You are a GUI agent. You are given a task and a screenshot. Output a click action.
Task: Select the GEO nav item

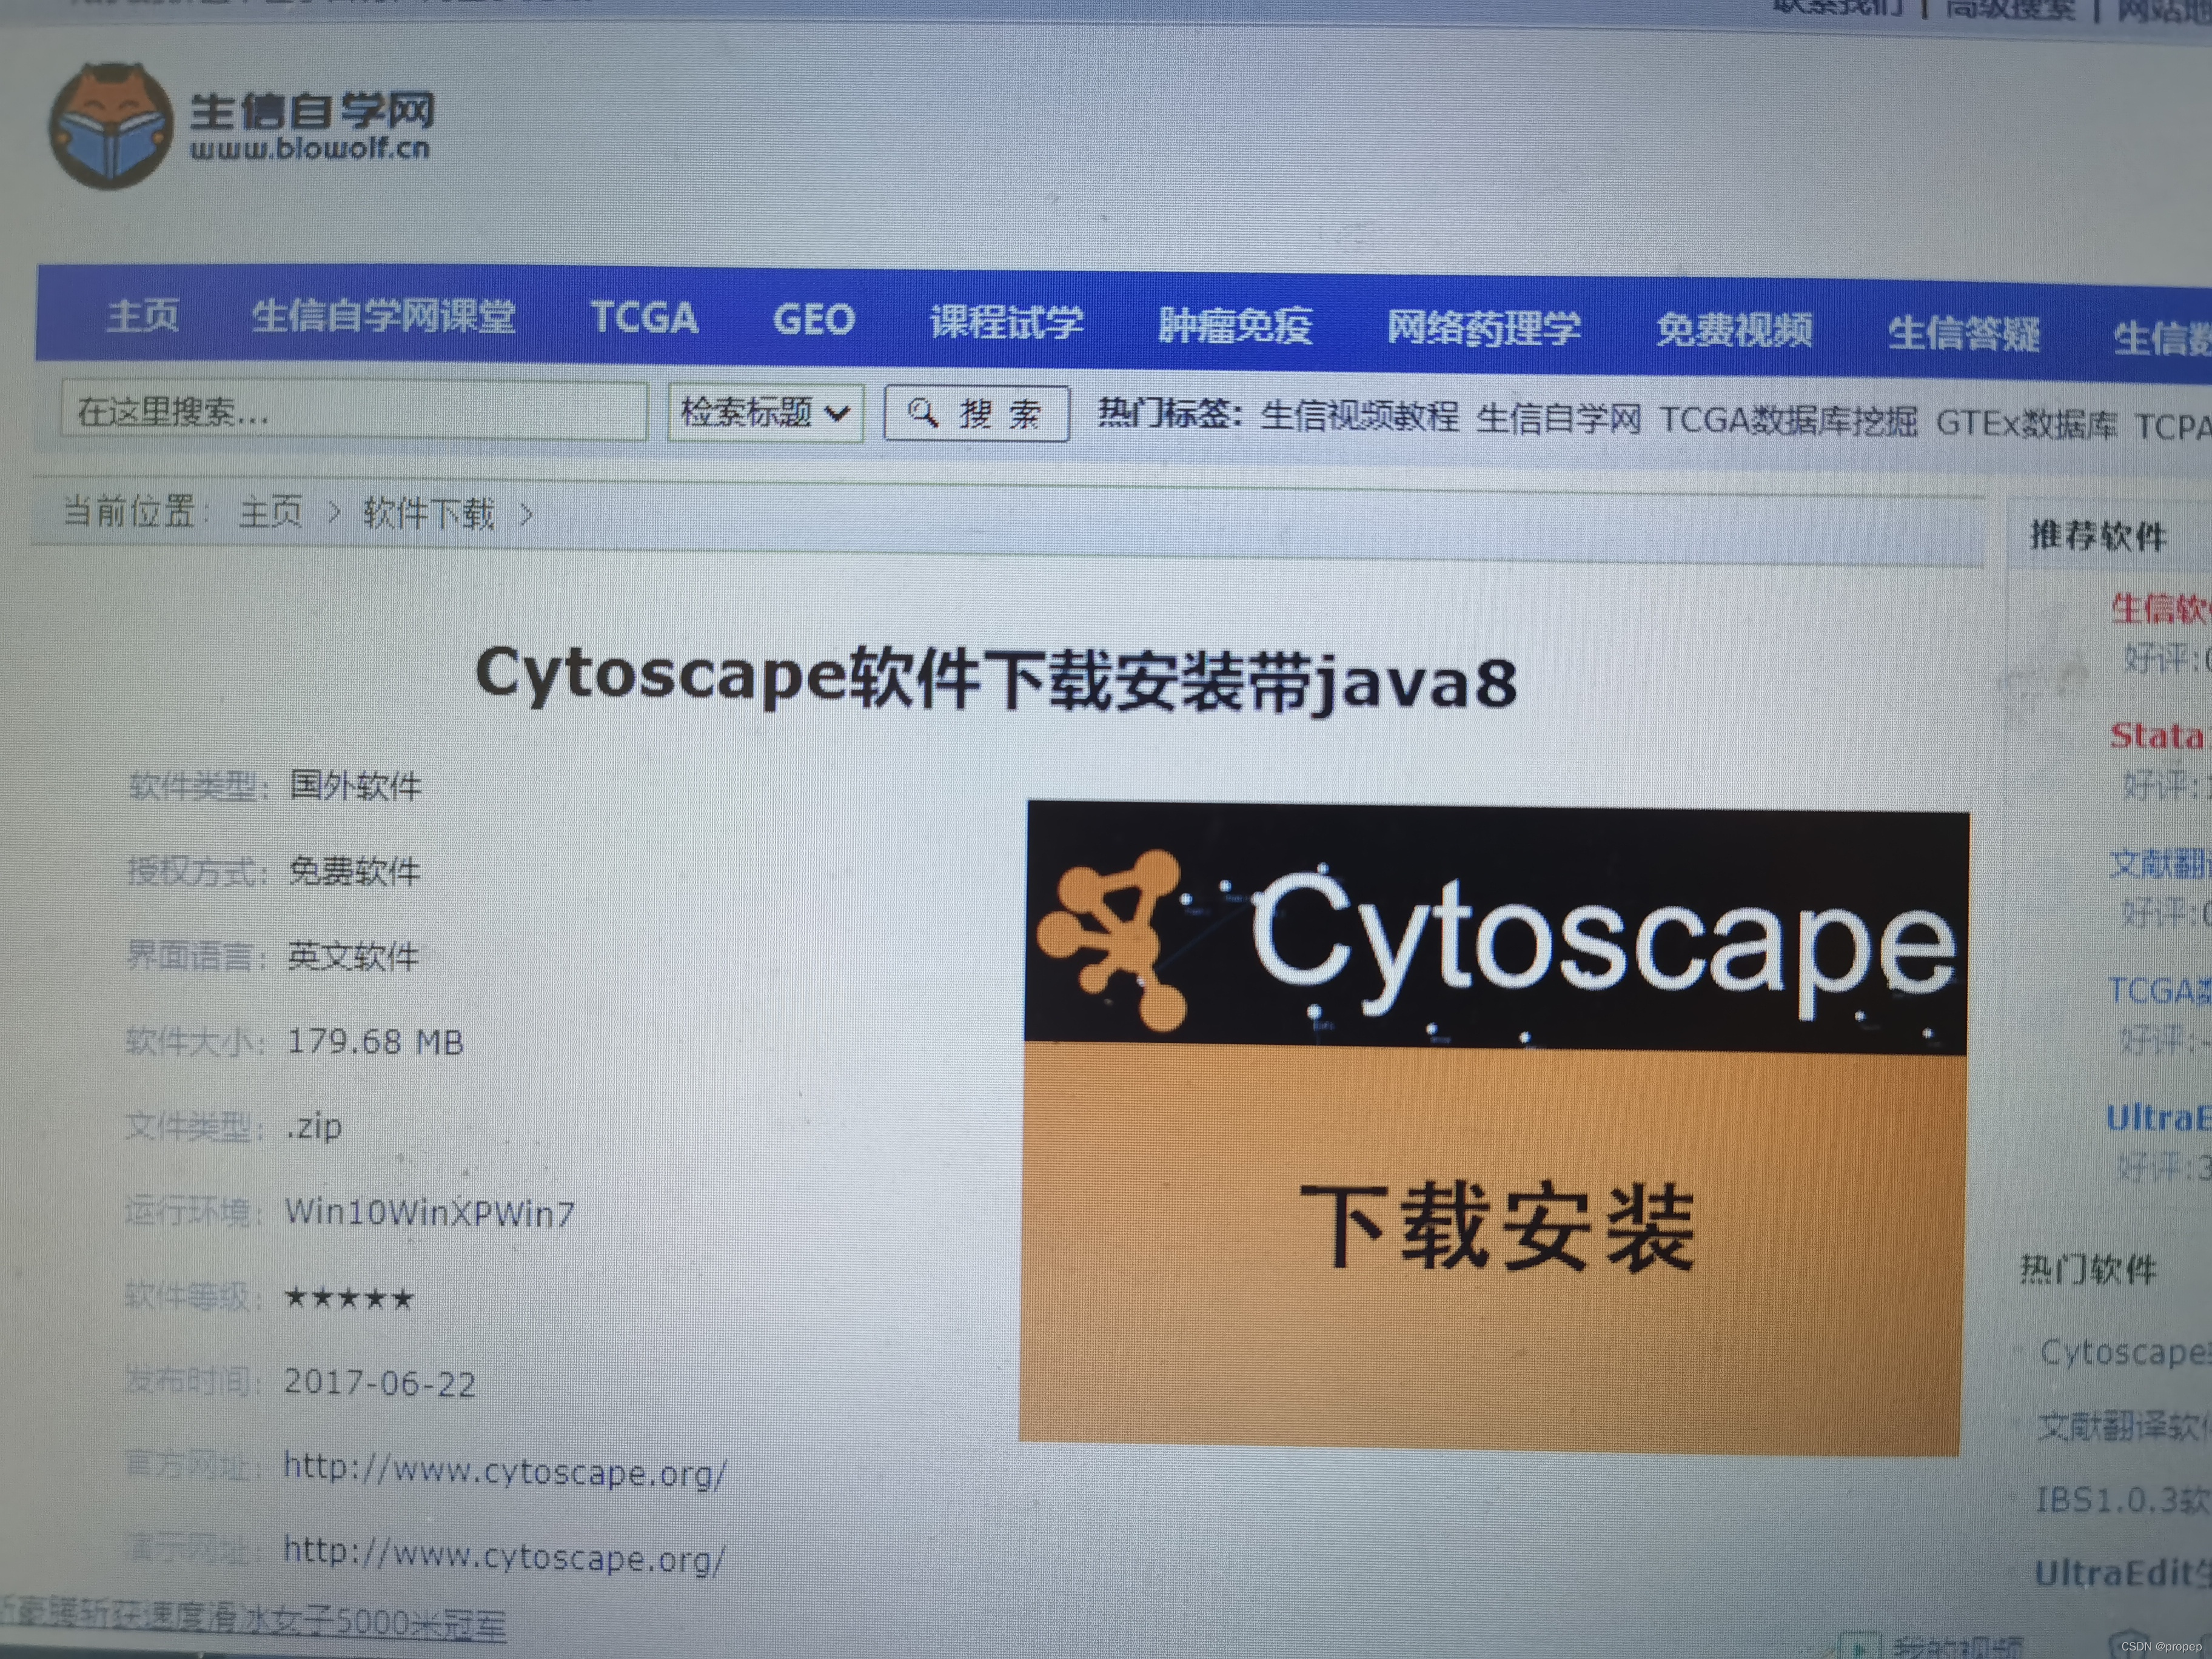pyautogui.click(x=814, y=320)
